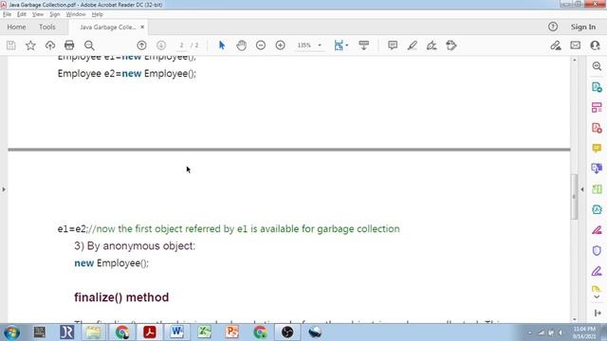Collapse the right tools pane
This screenshot has width=607, height=341.
[582, 189]
